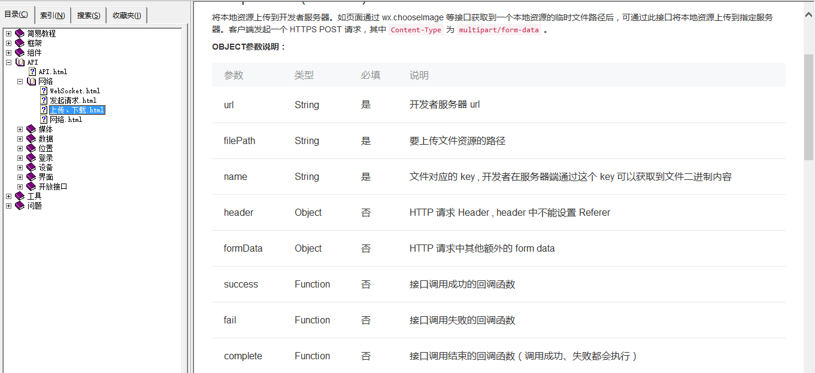The height and width of the screenshot is (373, 815).
Task: Open the 收藏夹(I) tab
Action: coord(127,16)
